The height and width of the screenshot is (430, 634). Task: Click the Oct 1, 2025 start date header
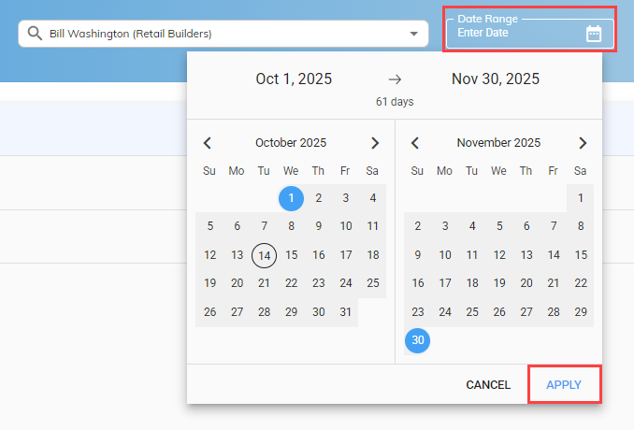(x=294, y=79)
